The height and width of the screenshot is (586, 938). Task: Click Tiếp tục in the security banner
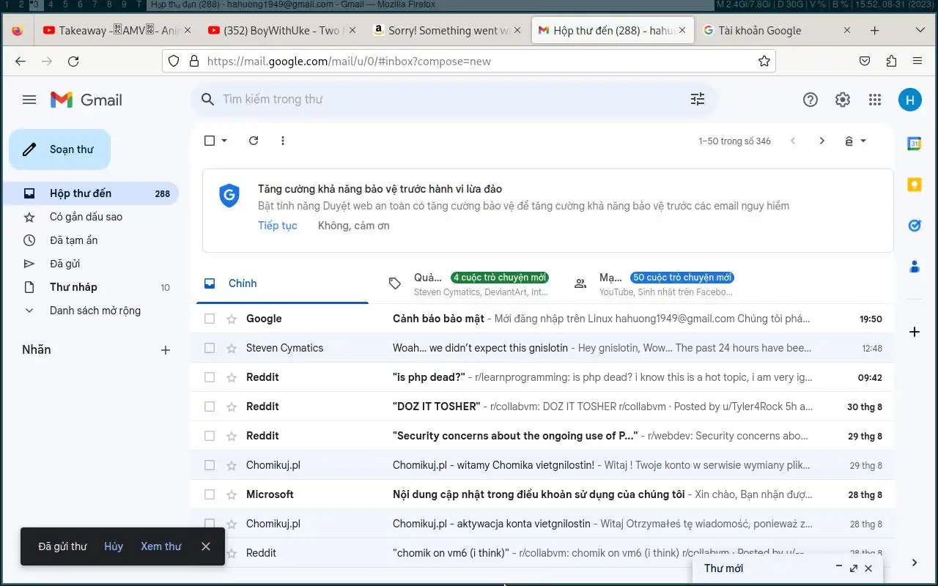coord(278,226)
